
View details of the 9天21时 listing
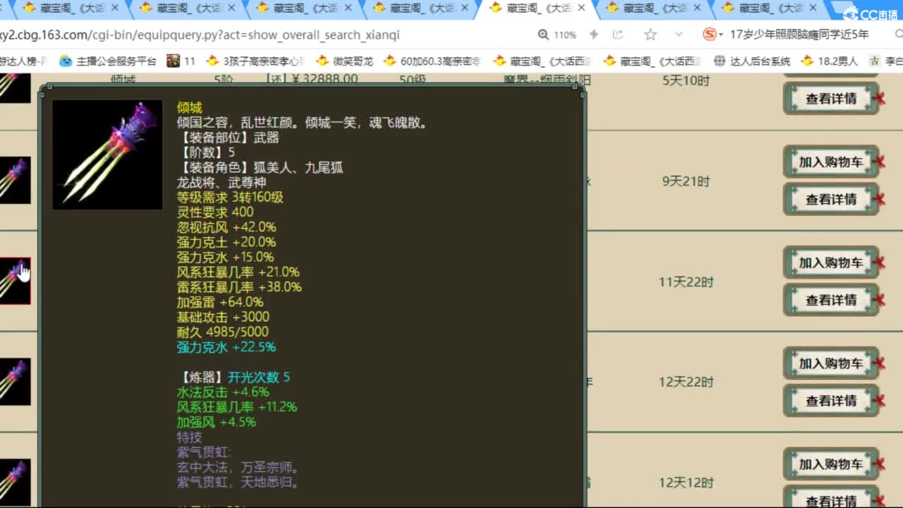[x=831, y=200]
